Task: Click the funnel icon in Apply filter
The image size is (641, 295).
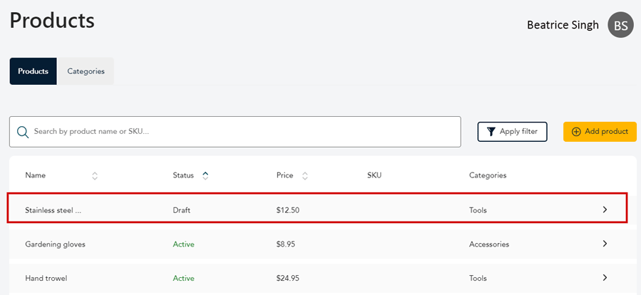Action: click(491, 132)
